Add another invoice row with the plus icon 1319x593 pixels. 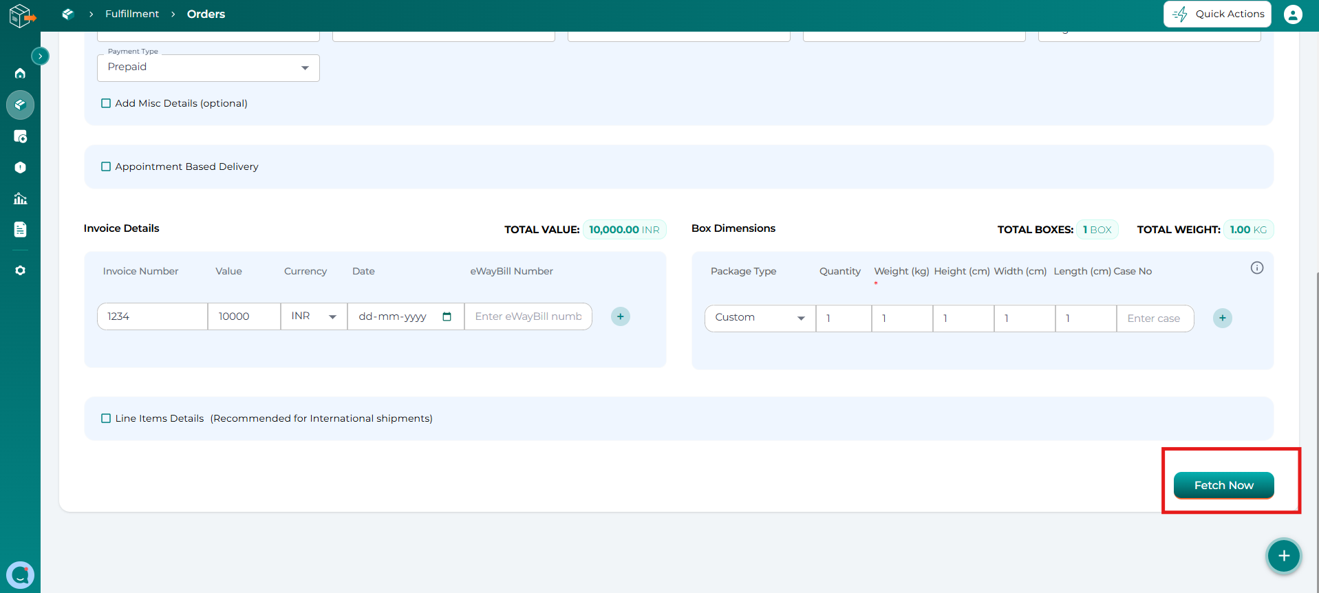[x=621, y=316]
